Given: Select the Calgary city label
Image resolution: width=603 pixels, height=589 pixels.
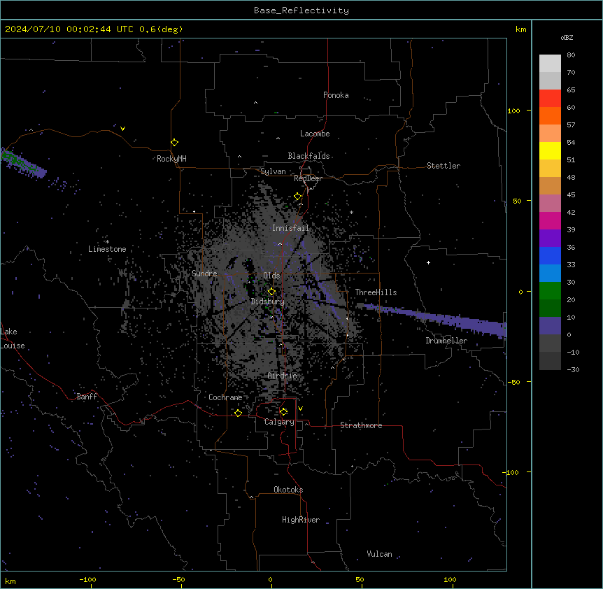Looking at the screenshot, I should coord(279,422).
